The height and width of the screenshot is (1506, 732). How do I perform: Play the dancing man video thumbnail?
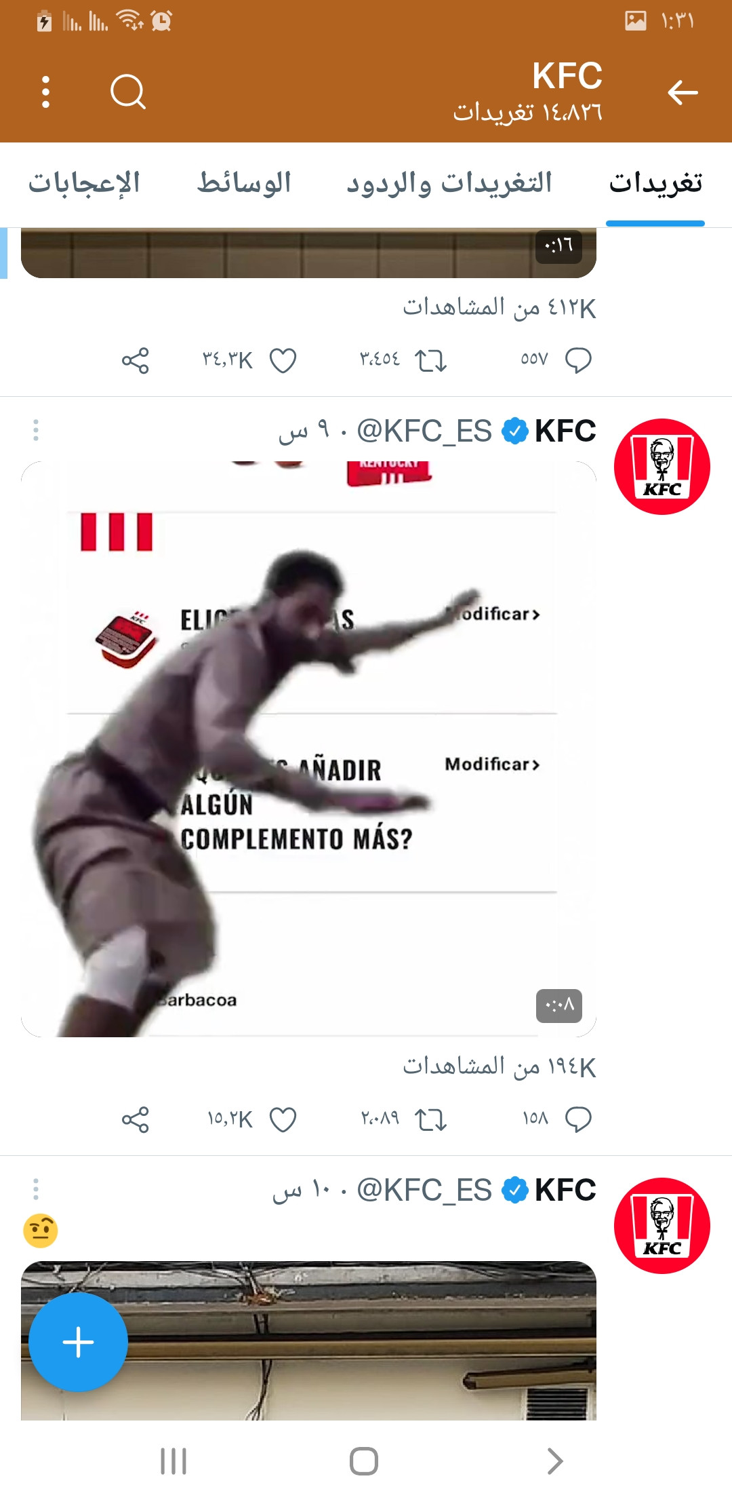pos(308,749)
